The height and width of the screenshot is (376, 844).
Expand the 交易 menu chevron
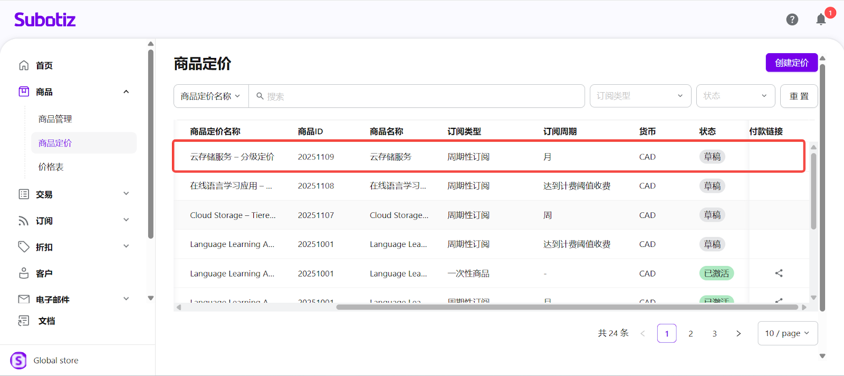(x=126, y=194)
